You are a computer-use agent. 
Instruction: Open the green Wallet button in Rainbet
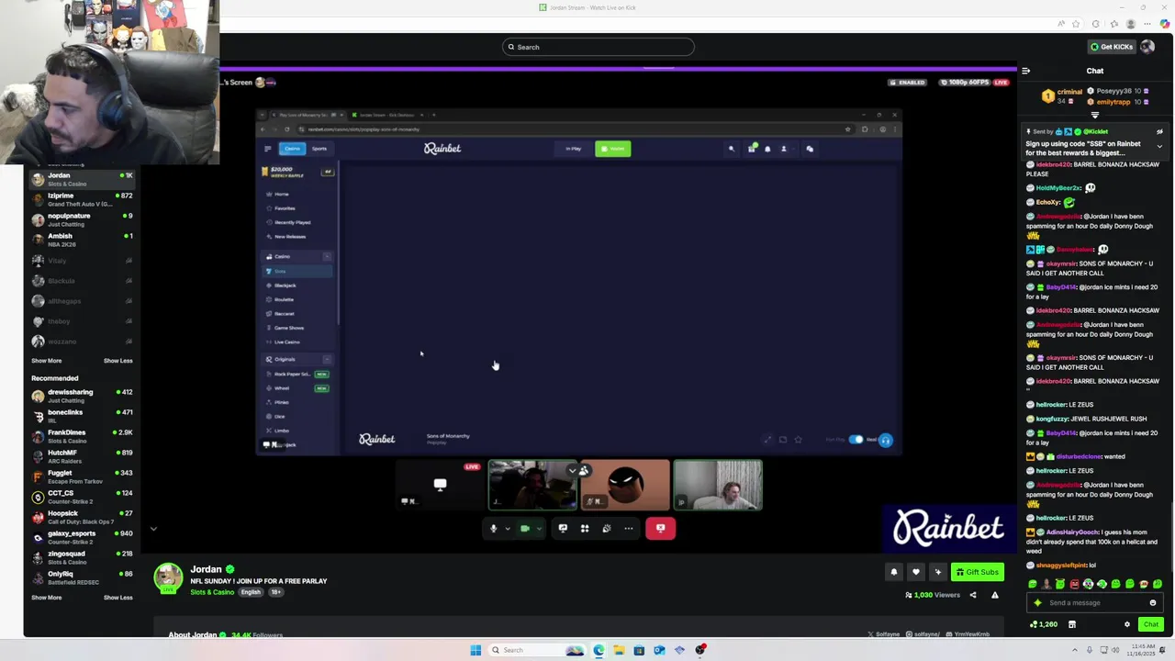(613, 148)
